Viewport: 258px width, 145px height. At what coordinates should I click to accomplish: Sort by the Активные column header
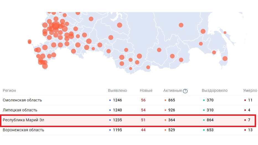173,90
